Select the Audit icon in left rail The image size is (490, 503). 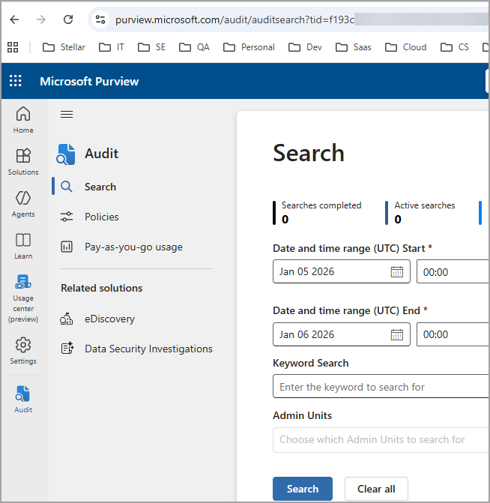click(23, 399)
